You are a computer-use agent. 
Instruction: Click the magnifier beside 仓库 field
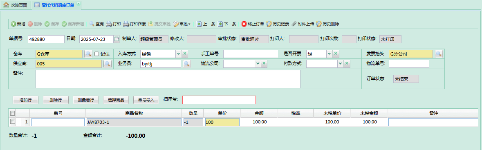pos(88,54)
